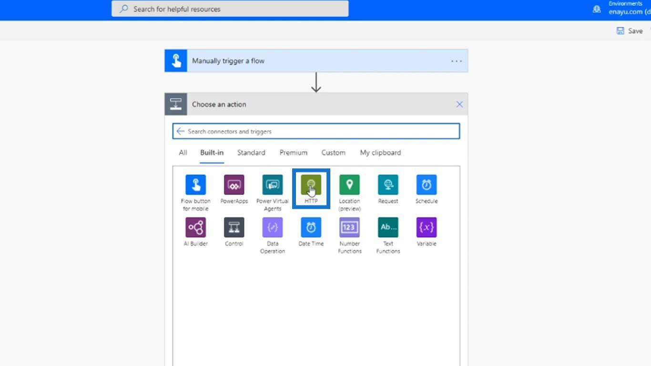Close the Choose an action panel
This screenshot has height=366, width=651.
459,104
